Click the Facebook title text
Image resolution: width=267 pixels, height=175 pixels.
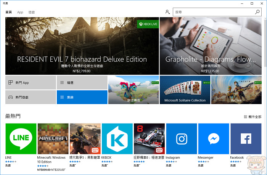237,157
